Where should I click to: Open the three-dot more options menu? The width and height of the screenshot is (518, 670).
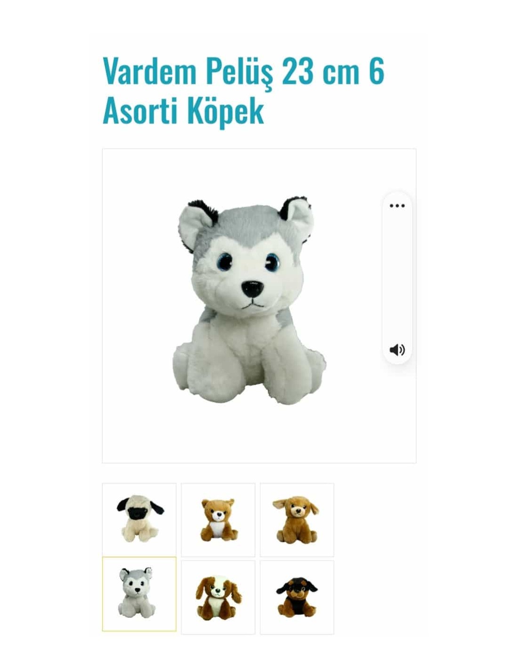tap(397, 206)
